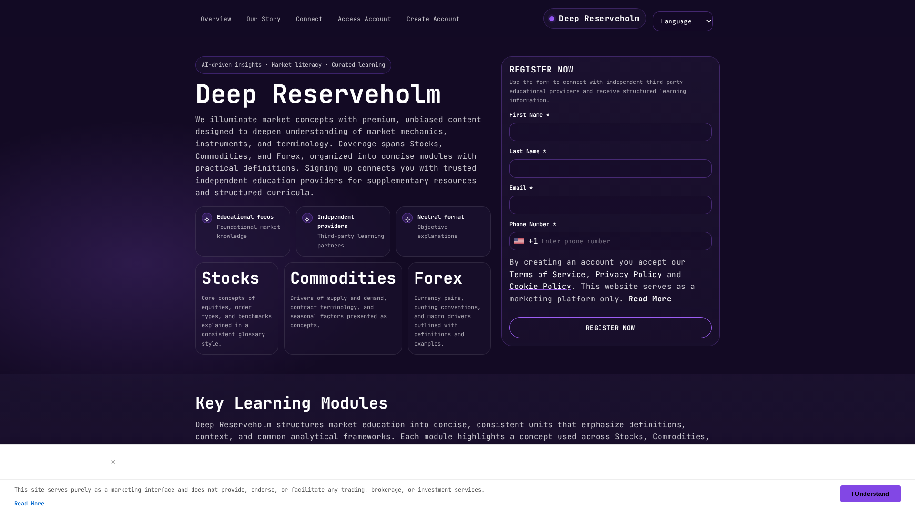Focus the First Name input field
Image resolution: width=915 pixels, height=515 pixels.
point(610,132)
